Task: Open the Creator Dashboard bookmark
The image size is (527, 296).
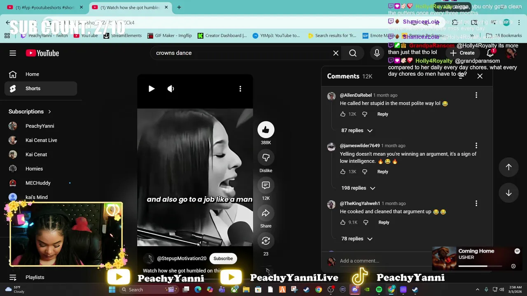Action: point(222,36)
